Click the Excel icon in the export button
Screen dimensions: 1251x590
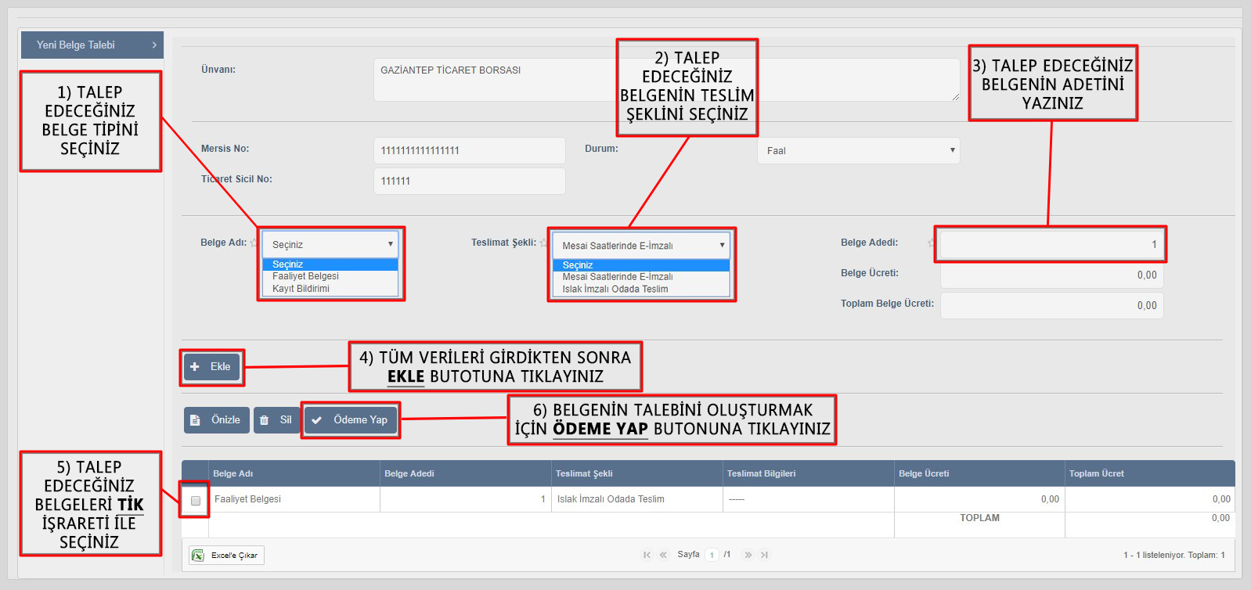[x=198, y=556]
